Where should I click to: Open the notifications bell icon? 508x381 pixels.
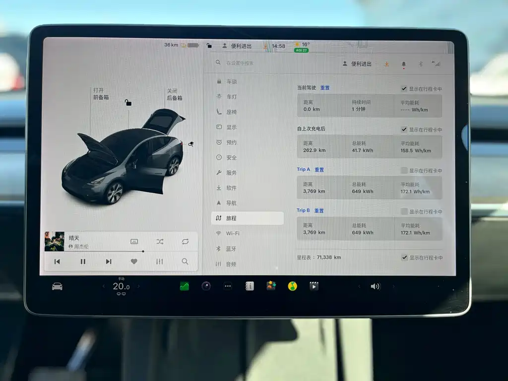click(x=403, y=64)
